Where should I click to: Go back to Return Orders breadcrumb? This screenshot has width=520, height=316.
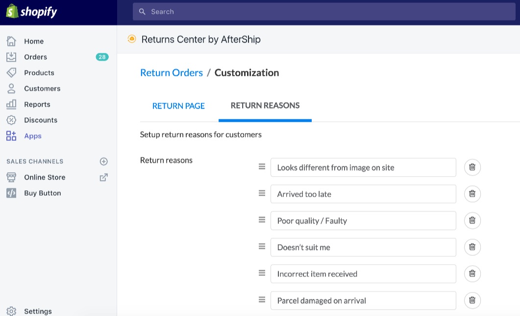click(171, 73)
